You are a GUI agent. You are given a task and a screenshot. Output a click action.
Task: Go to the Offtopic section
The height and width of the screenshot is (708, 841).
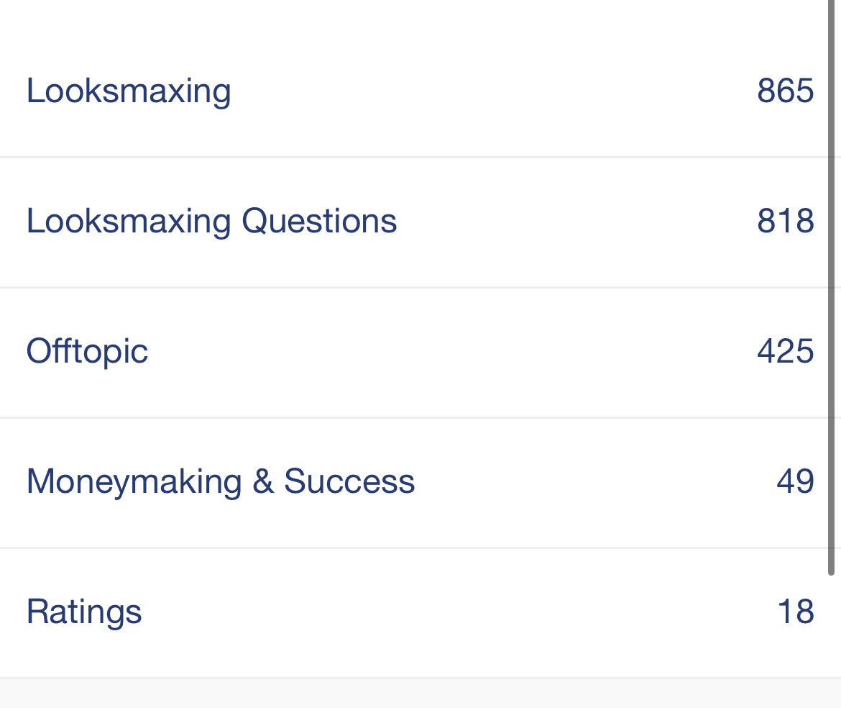87,352
